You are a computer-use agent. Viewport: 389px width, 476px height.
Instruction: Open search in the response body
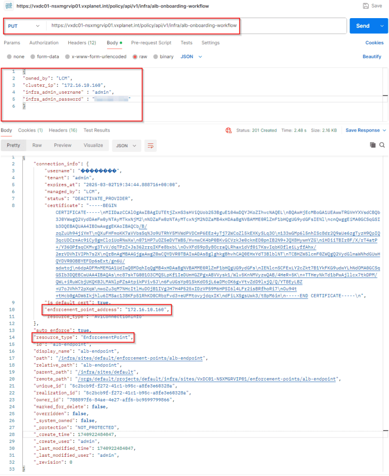coord(382,145)
